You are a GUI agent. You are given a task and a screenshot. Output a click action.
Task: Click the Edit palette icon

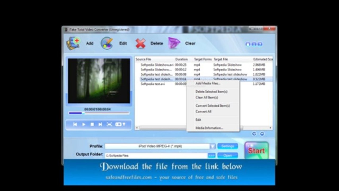(x=107, y=43)
